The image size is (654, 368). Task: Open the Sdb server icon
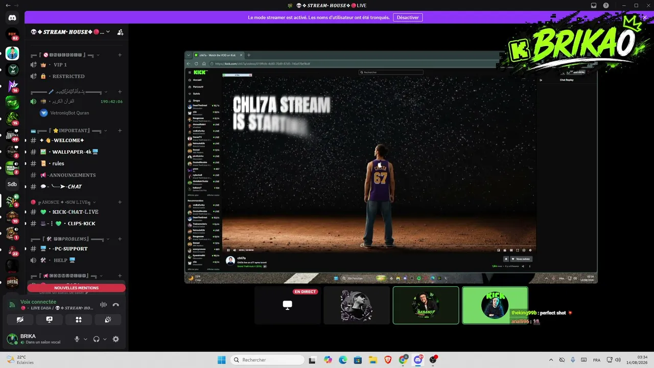[x=12, y=184]
